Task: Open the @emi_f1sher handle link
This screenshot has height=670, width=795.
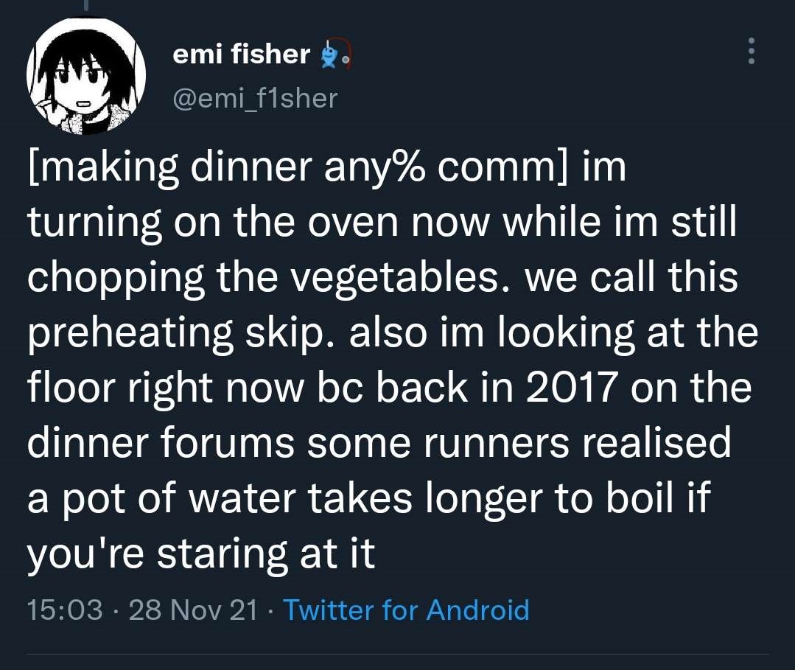Action: pos(254,97)
